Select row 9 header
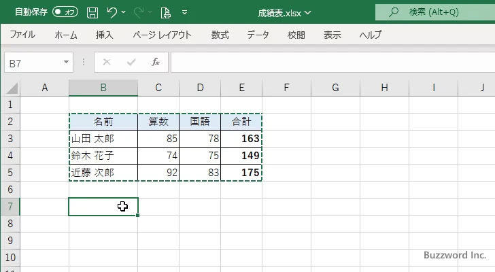The width and height of the screenshot is (495, 272). [x=10, y=241]
